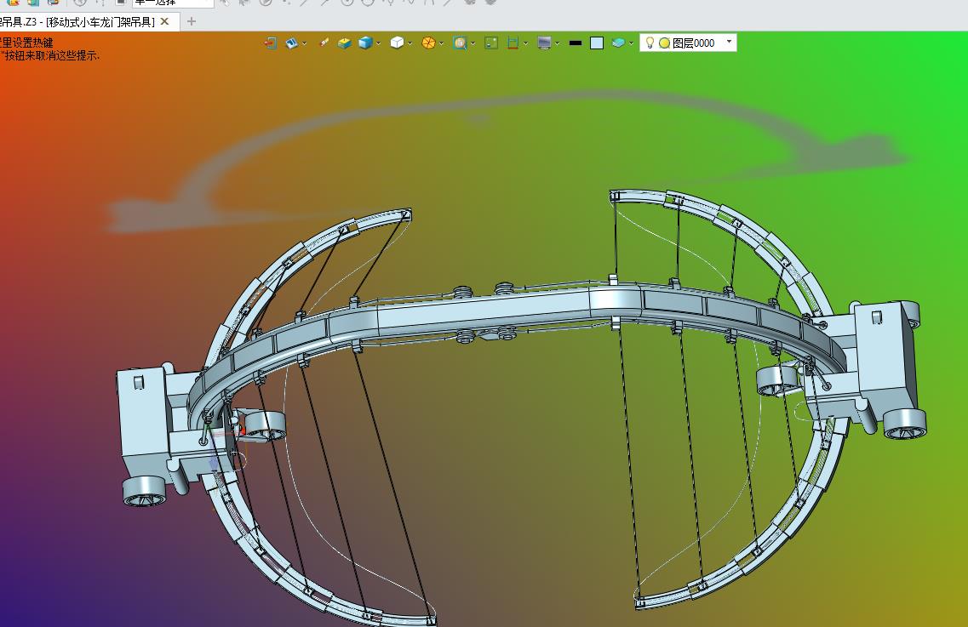Click the 设置热键 hint text
The height and width of the screenshot is (627, 968).
31,43
